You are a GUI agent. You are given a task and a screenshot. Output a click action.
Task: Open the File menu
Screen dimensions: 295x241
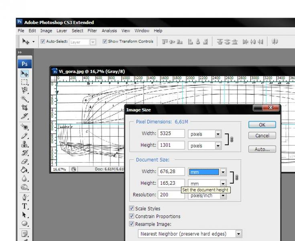coord(21,31)
